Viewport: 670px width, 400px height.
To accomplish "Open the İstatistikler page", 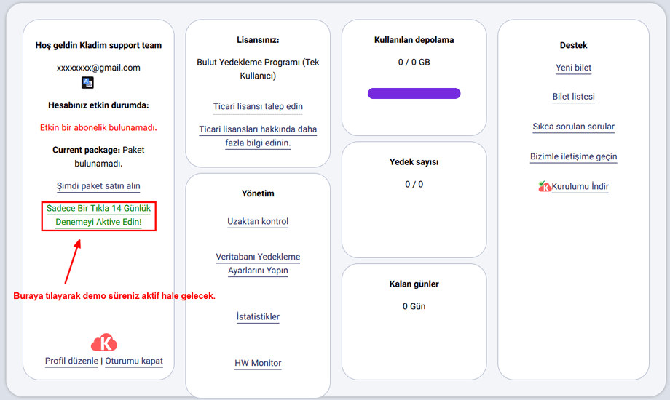I will click(x=258, y=316).
